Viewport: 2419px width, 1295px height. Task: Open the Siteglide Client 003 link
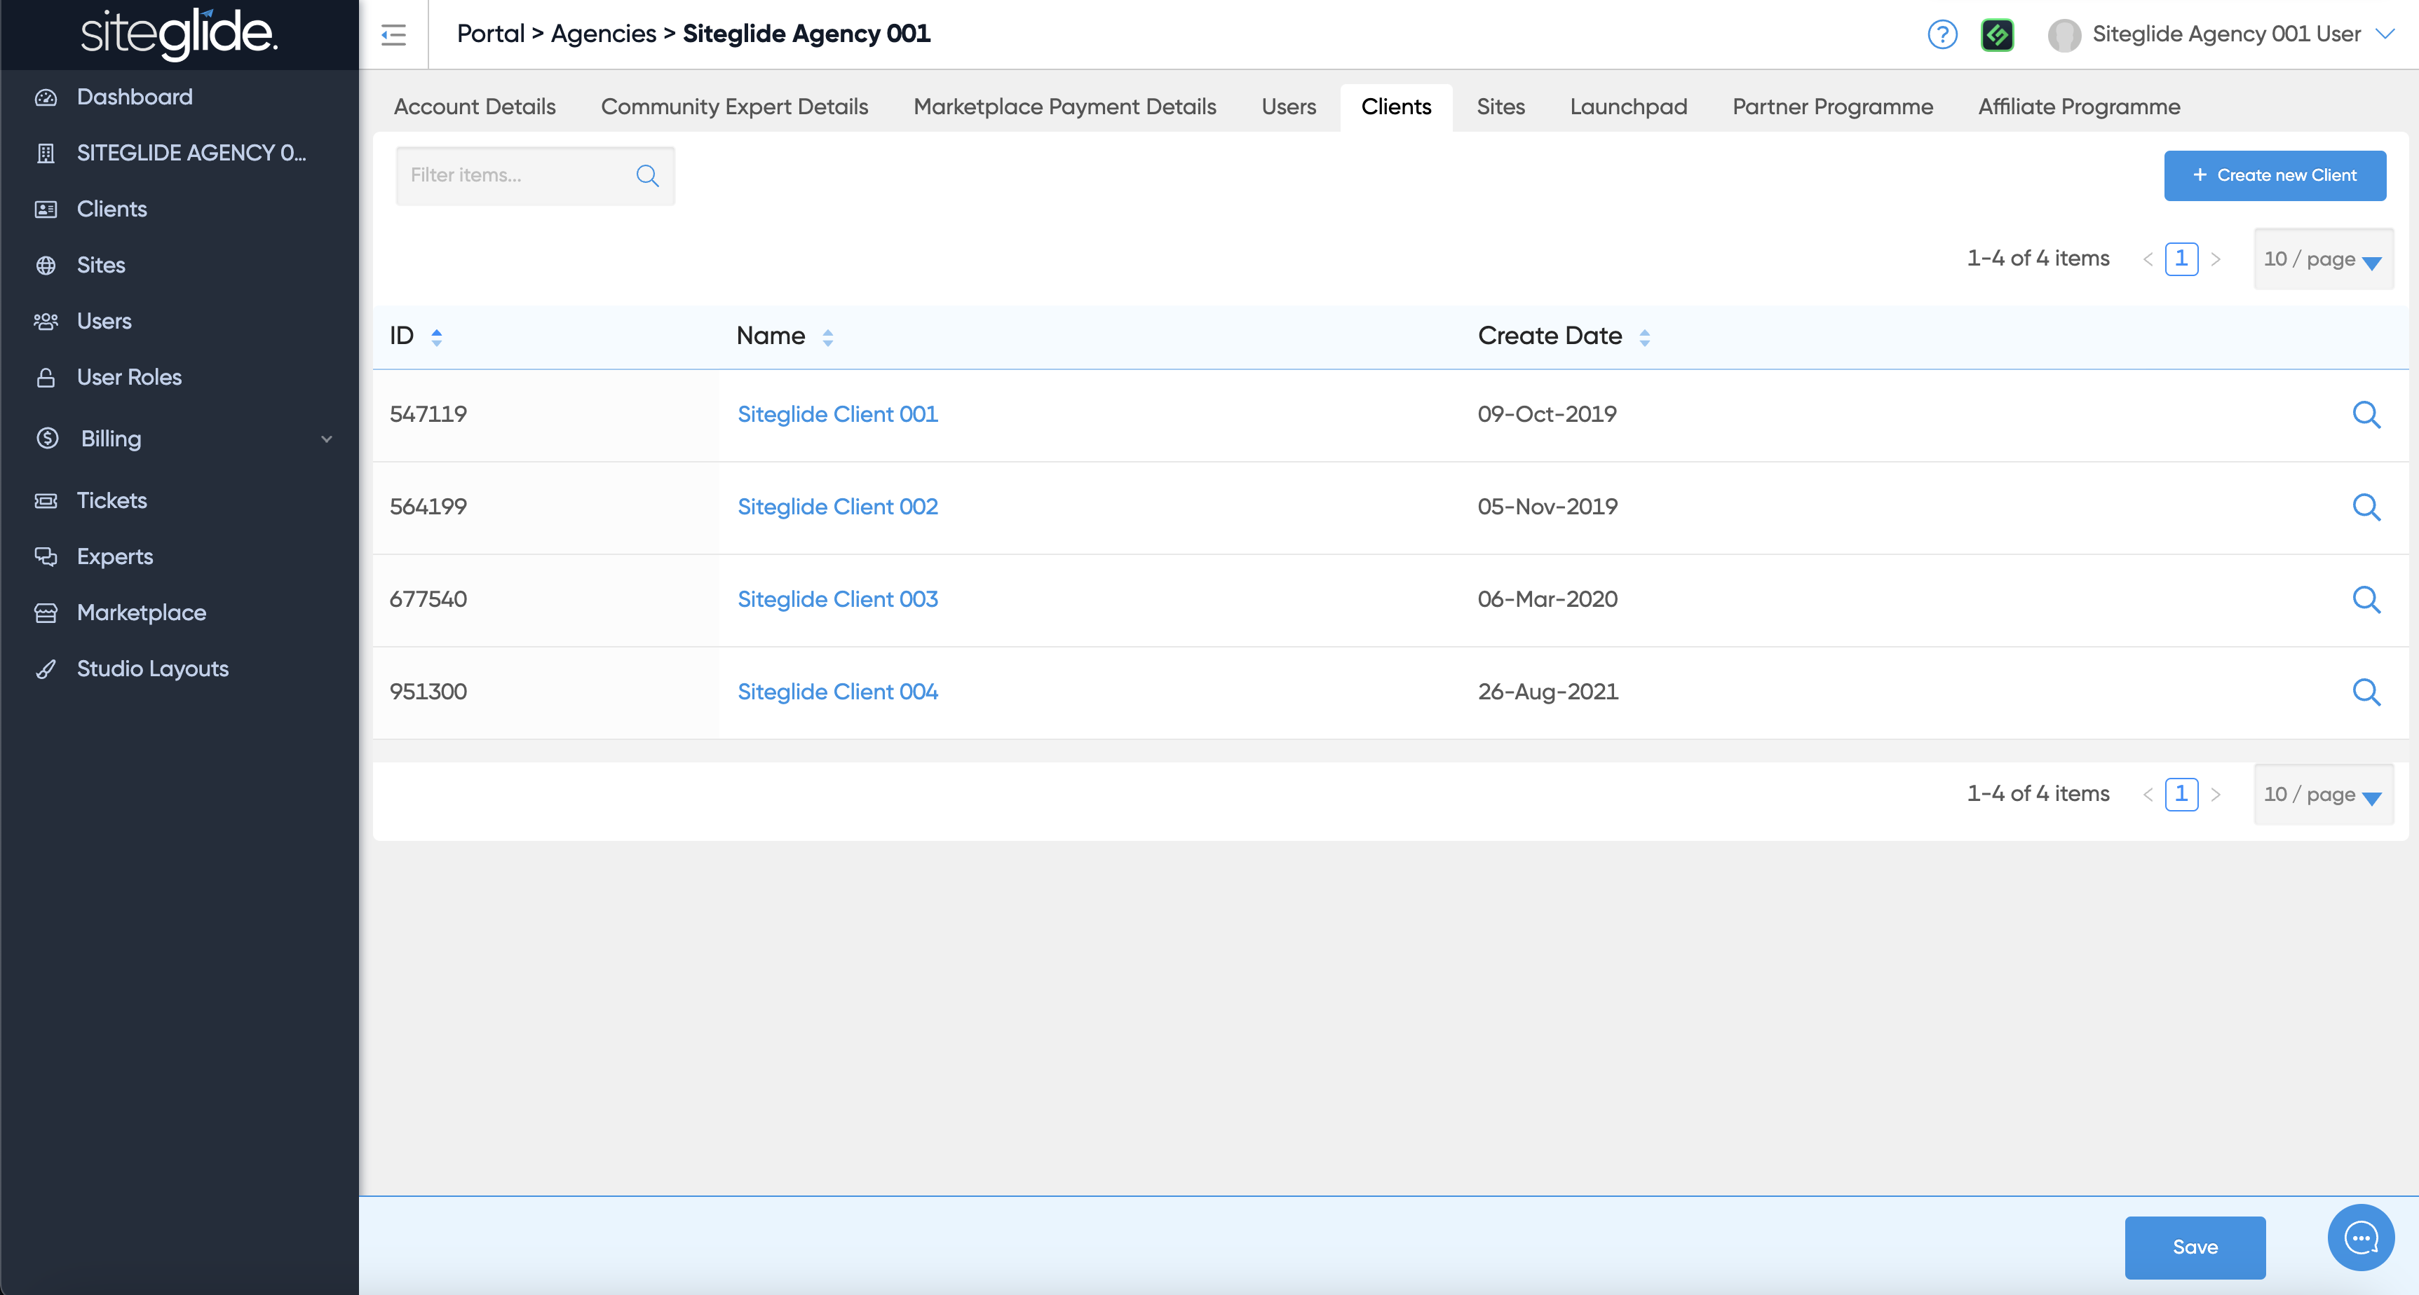click(x=836, y=600)
